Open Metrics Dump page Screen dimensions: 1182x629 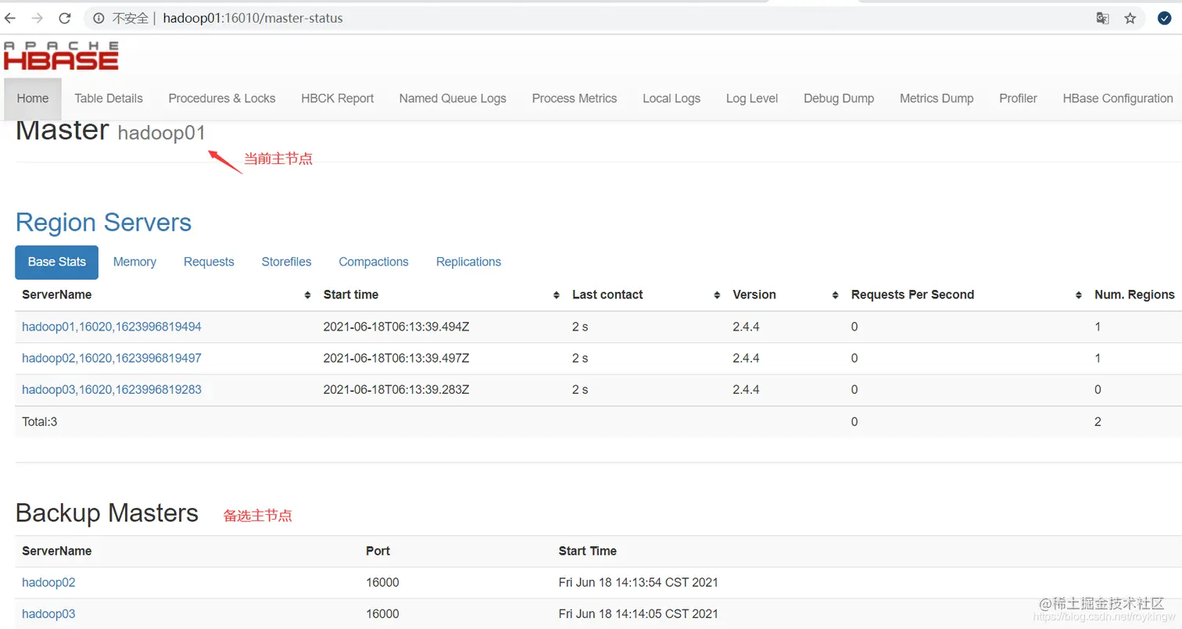point(937,98)
